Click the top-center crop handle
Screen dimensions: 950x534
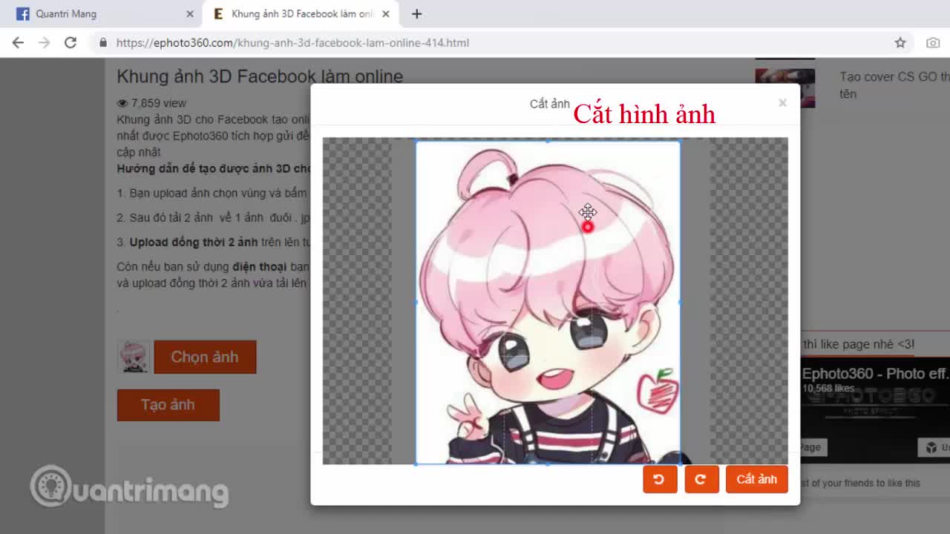tap(548, 141)
